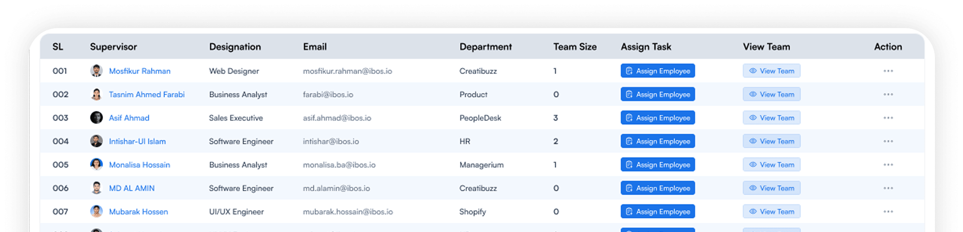The width and height of the screenshot is (963, 232).
Task: Open the Intishar-Ul Islam supervisor link
Action: point(137,141)
